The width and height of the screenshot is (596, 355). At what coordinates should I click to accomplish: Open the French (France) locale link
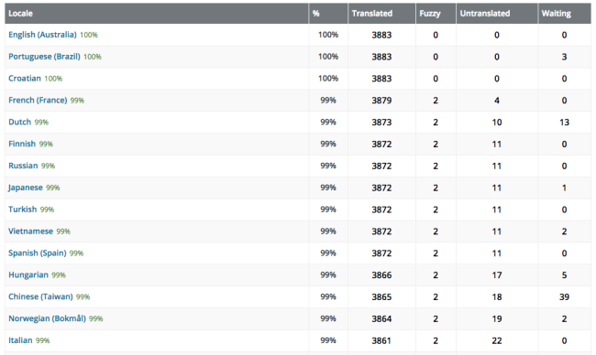point(38,100)
